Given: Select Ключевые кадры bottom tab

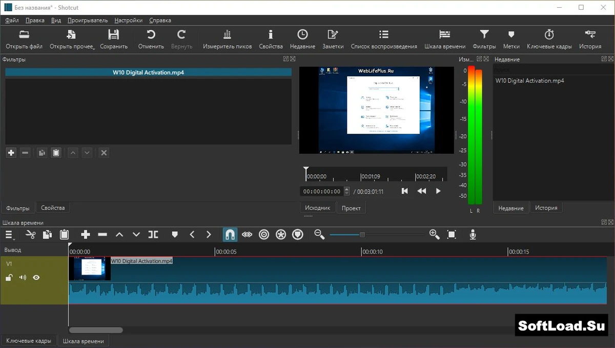Looking at the screenshot, I should pos(29,341).
